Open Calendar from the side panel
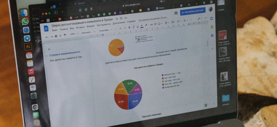The width and height of the screenshot is (277, 127). click(212, 18)
